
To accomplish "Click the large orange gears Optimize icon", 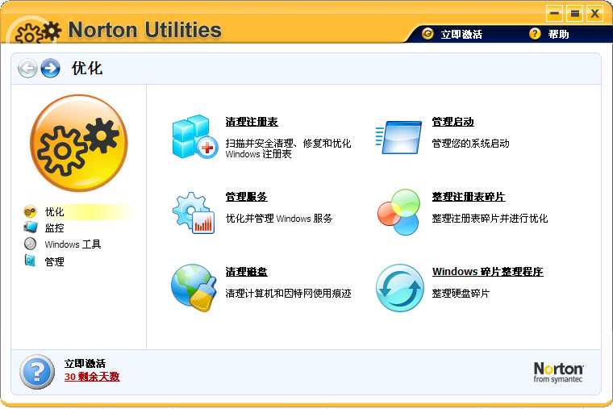I will [79, 143].
